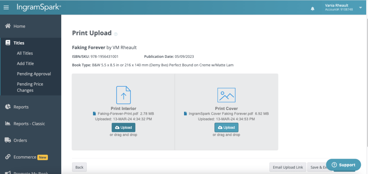
Task: Open Reports - Classic section
Action: (29, 124)
